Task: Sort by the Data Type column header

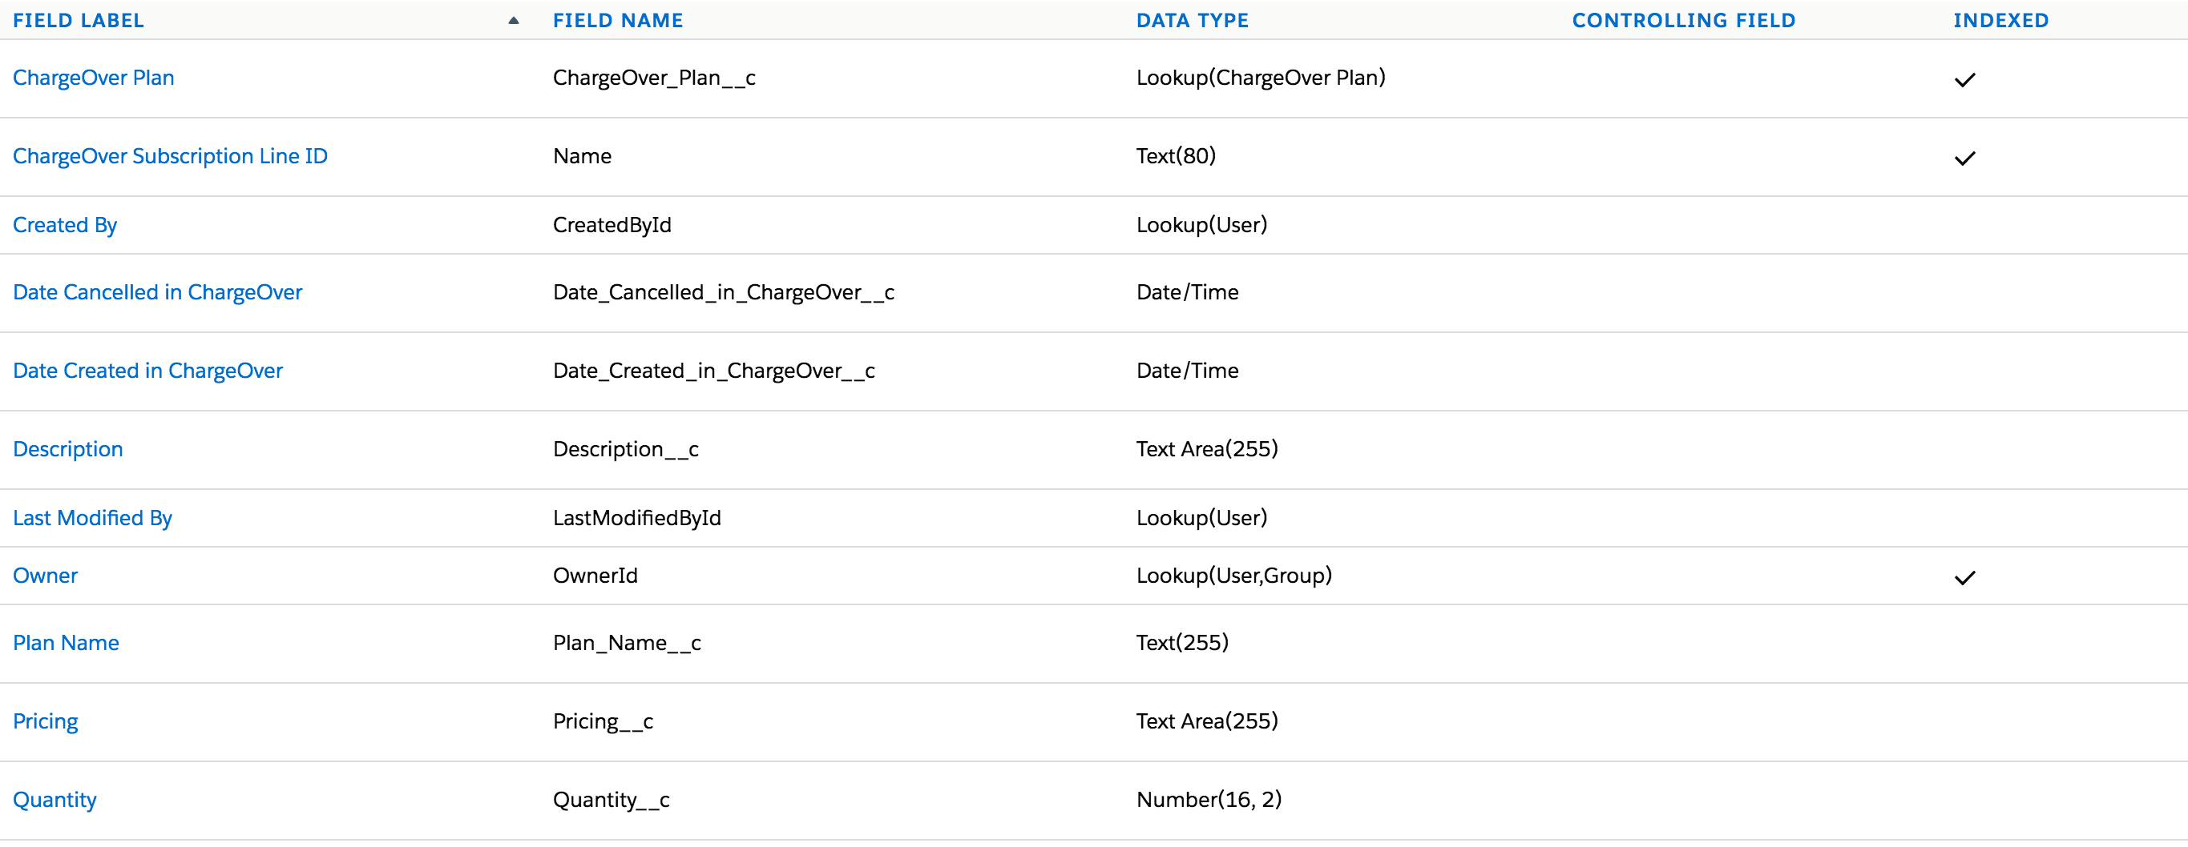Action: point(1192,20)
